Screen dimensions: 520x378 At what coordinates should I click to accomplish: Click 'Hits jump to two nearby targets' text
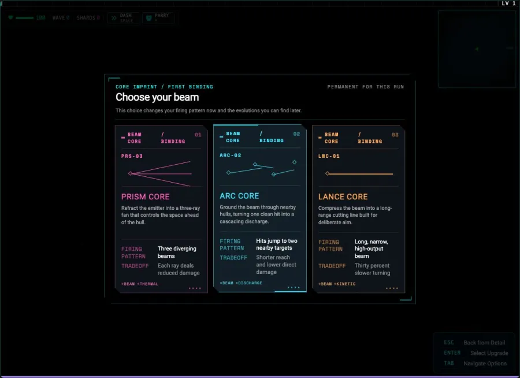(x=277, y=244)
